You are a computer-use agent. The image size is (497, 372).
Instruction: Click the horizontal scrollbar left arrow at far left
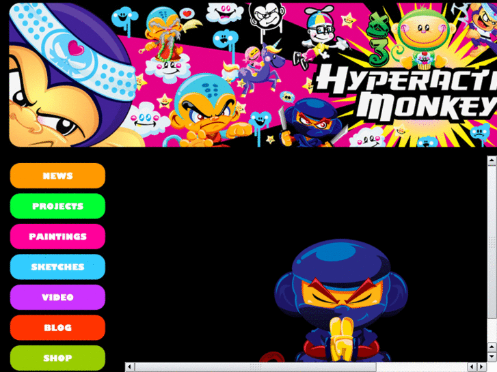[x=129, y=367]
